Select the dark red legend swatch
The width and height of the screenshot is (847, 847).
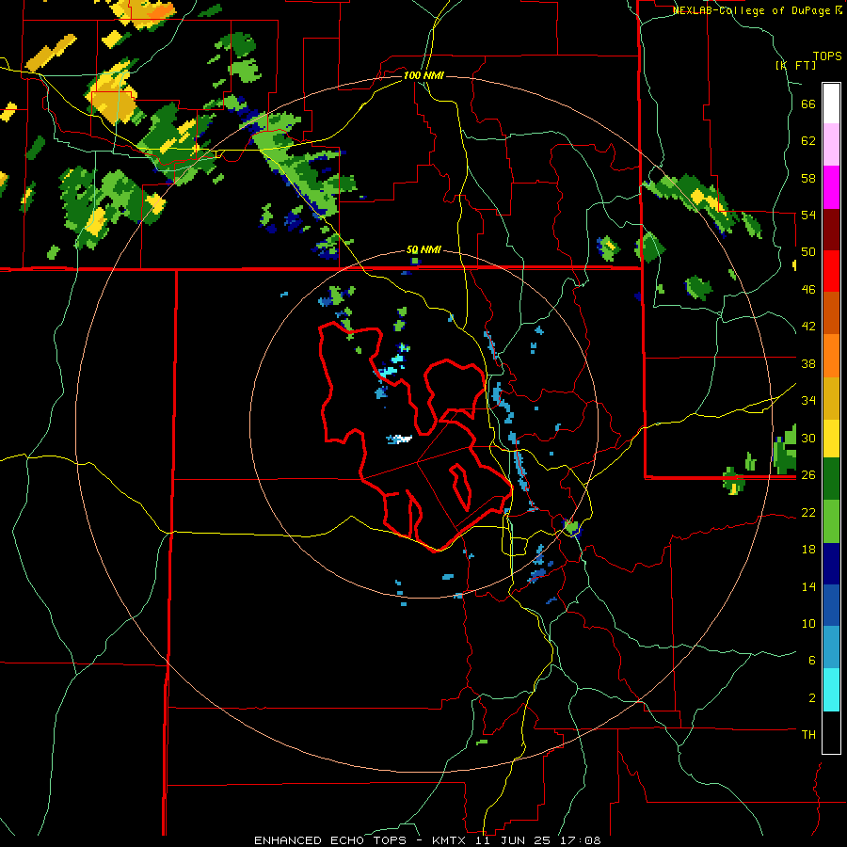[831, 230]
